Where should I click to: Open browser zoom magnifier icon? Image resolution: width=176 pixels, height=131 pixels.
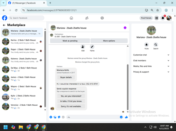(152, 10)
